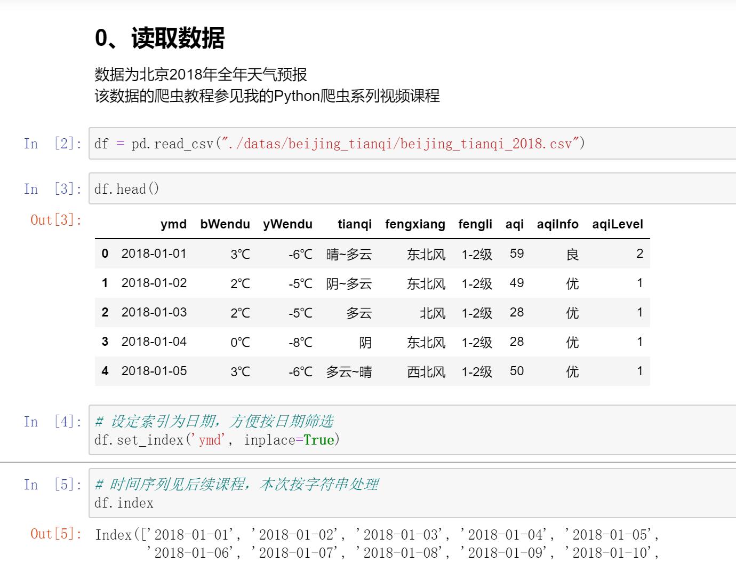Click the text '数据为北京2018年全年天气预报'
Image resolution: width=736 pixels, height=570 pixels.
(201, 74)
